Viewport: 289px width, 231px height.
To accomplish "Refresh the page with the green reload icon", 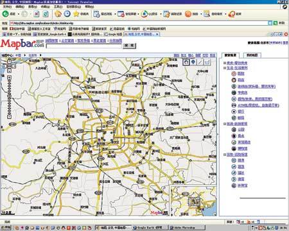I will click(x=46, y=14).
